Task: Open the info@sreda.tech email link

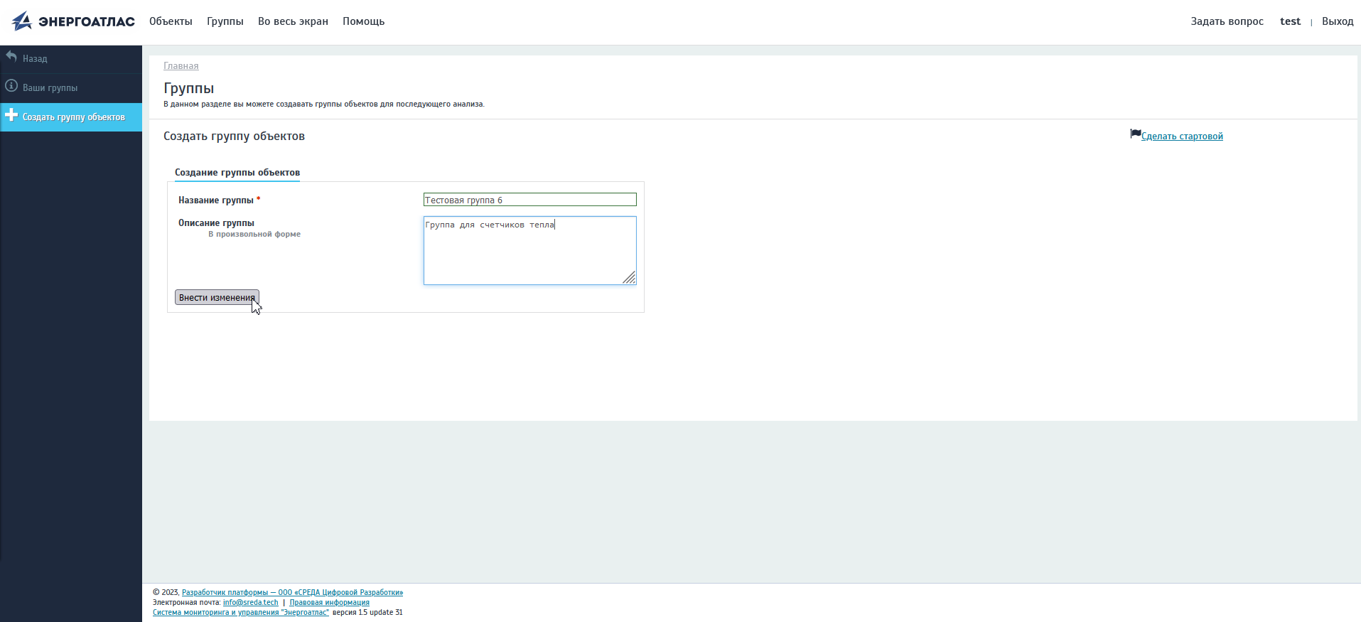Action: click(251, 603)
